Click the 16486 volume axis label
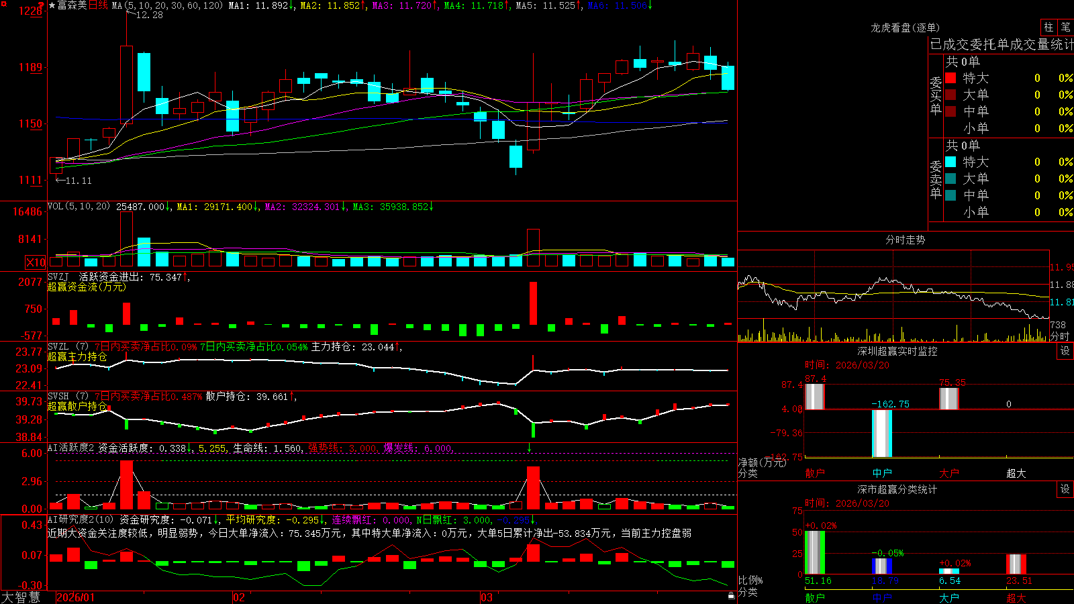Screen dimensions: 1074x604 pos(28,211)
